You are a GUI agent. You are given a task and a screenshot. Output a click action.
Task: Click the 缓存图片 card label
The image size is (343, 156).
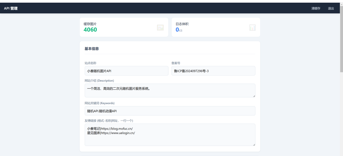tap(90, 24)
